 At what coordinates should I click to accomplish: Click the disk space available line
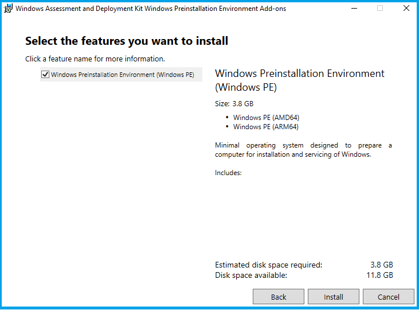[304, 275]
